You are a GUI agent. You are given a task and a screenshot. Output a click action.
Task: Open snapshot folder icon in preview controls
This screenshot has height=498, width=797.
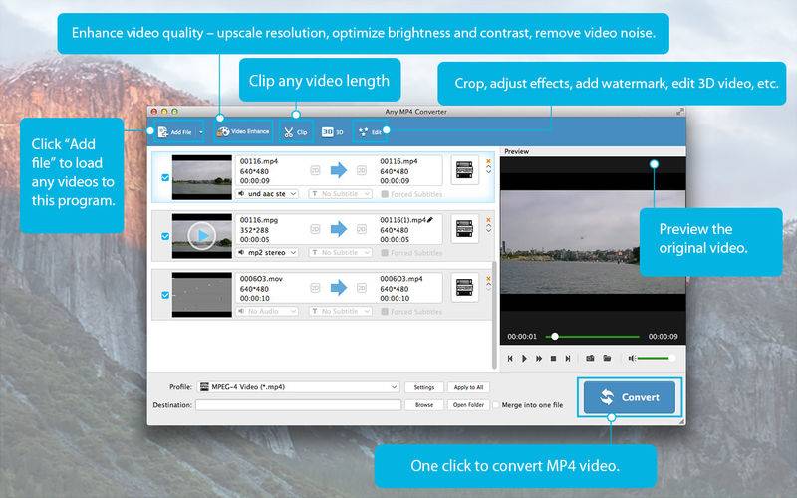pyautogui.click(x=606, y=358)
